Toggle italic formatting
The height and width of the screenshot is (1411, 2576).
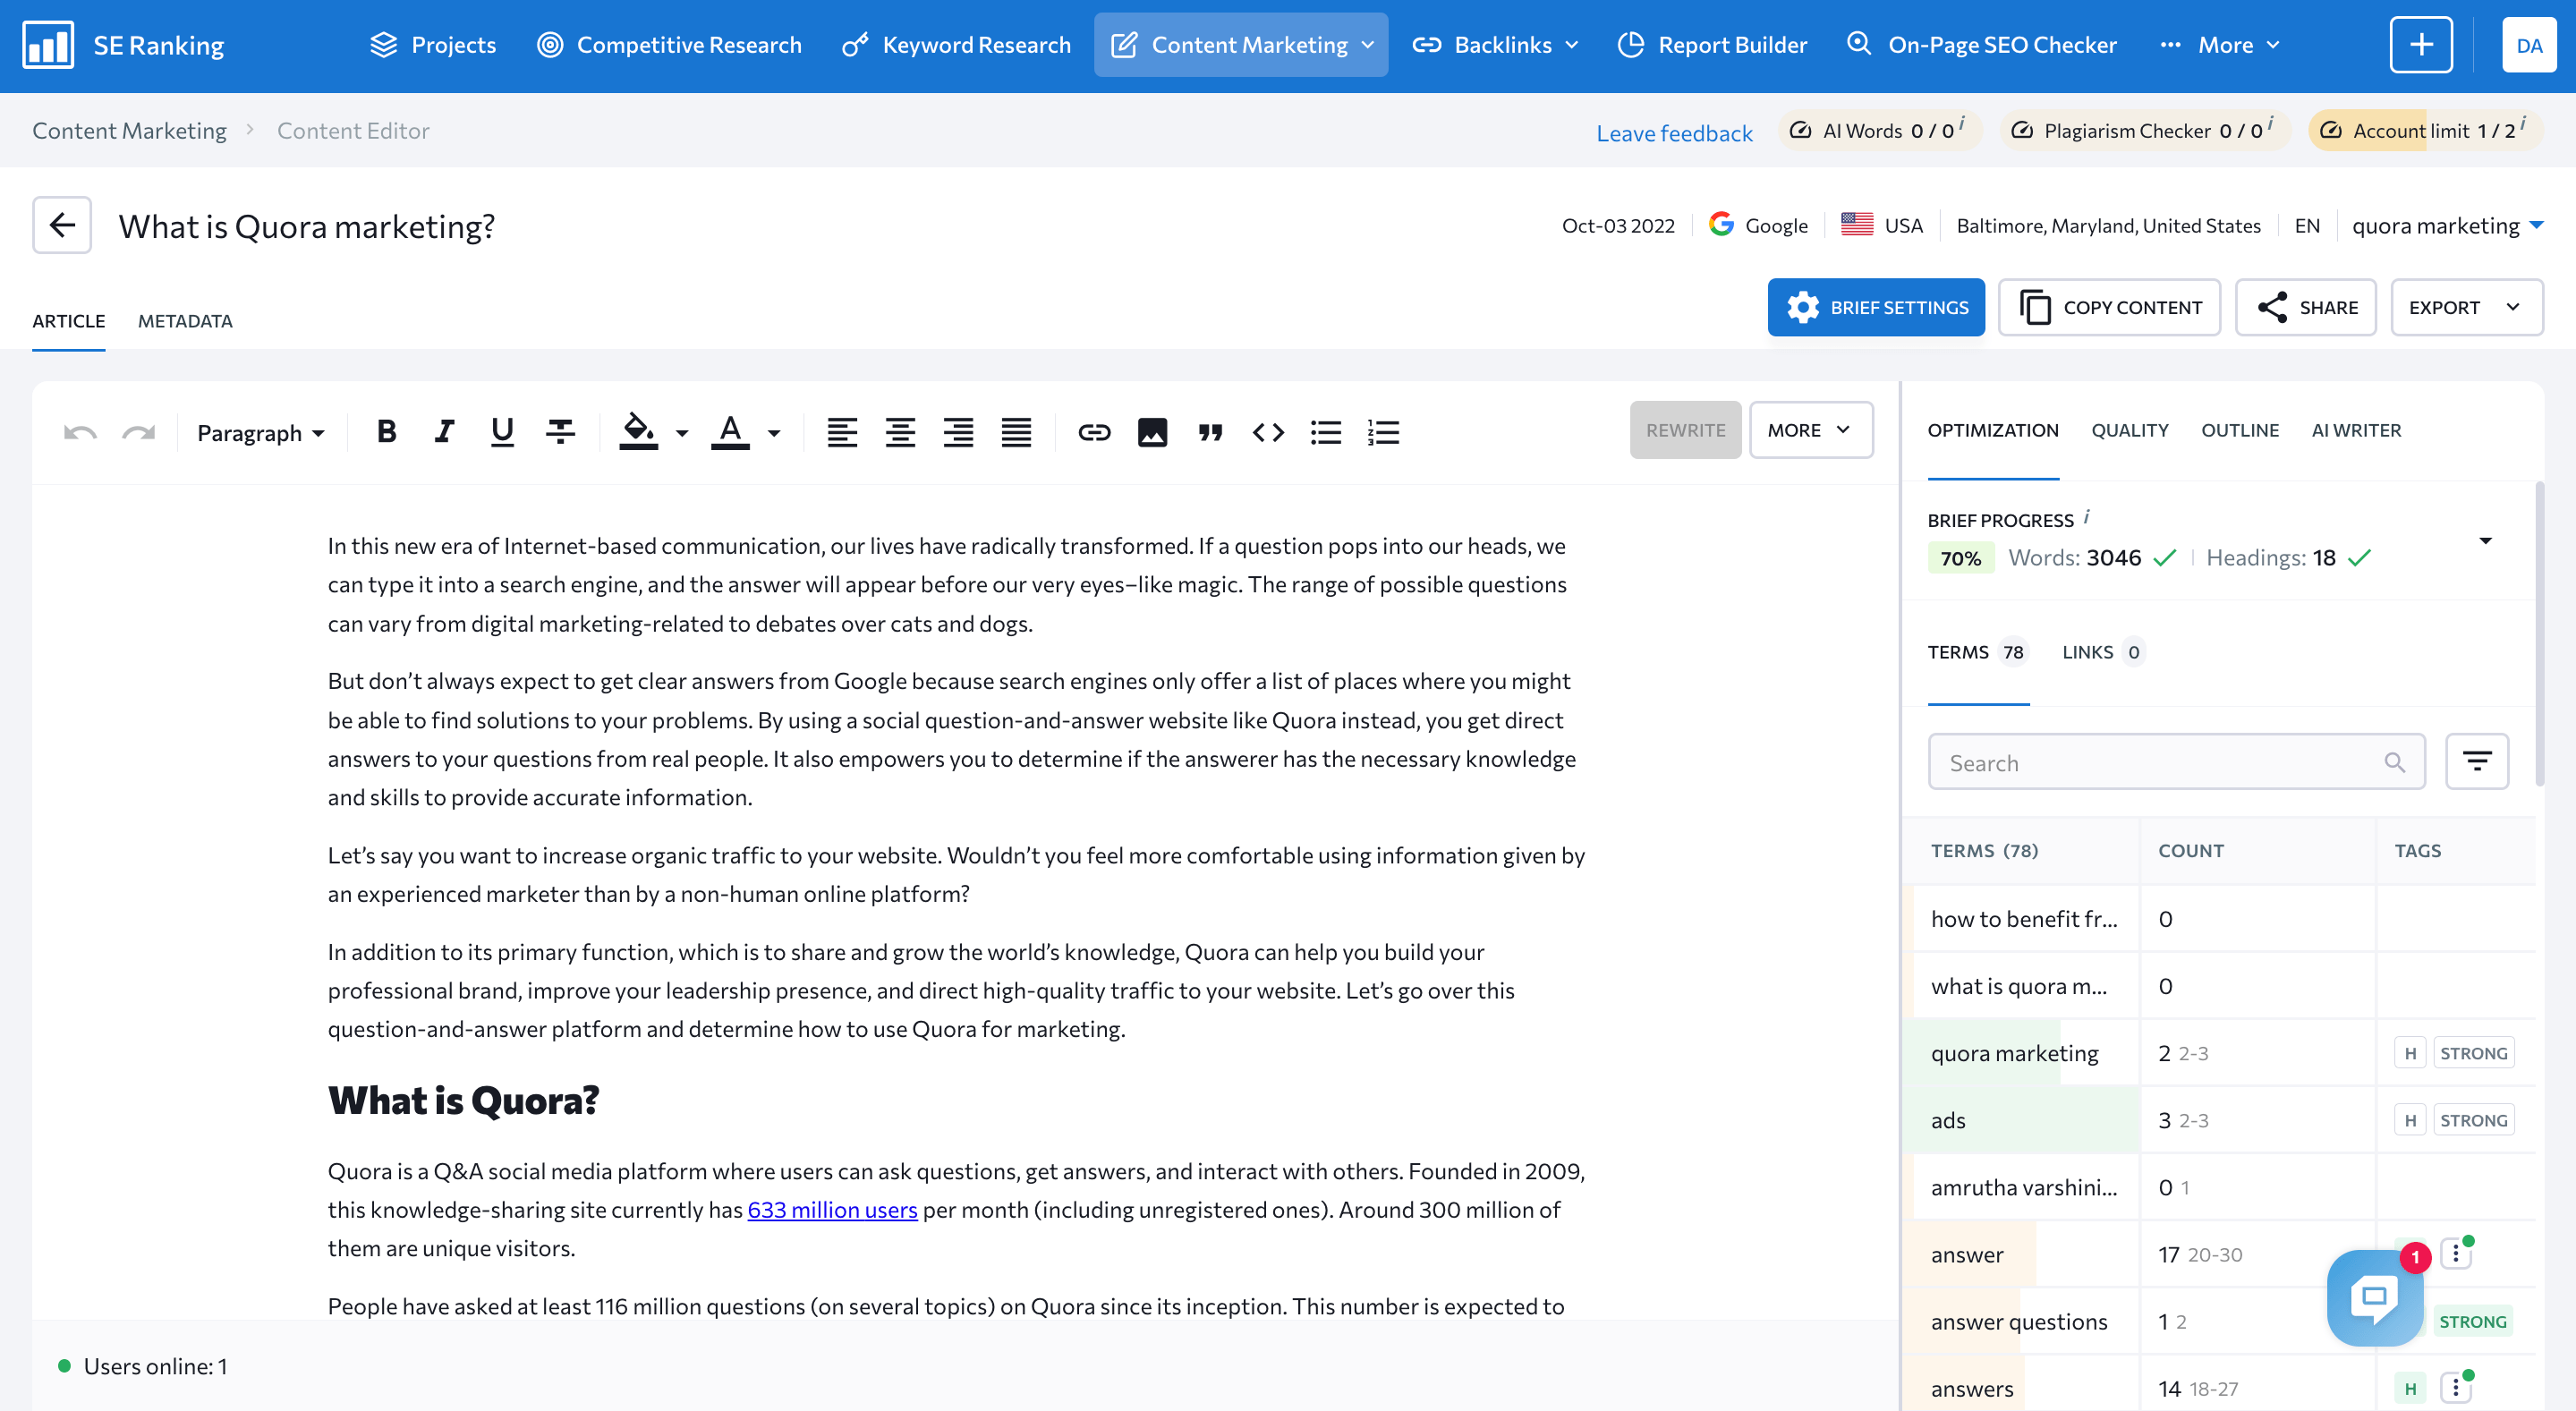tap(444, 431)
